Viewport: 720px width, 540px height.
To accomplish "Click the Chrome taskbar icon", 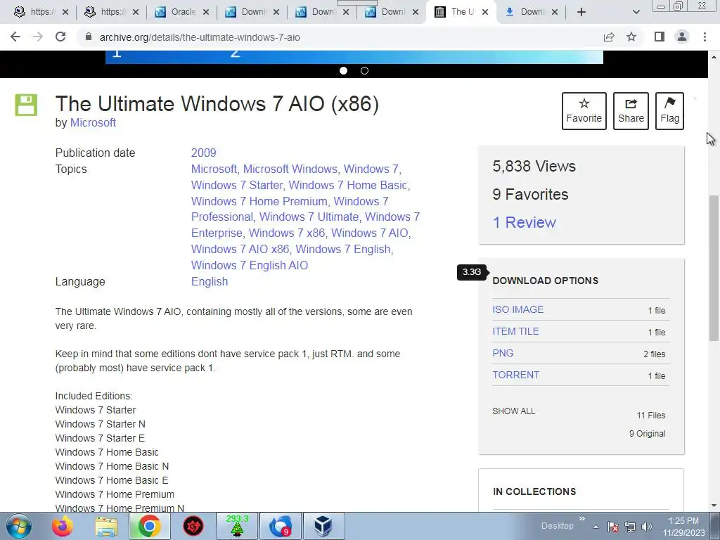I will click(150, 526).
